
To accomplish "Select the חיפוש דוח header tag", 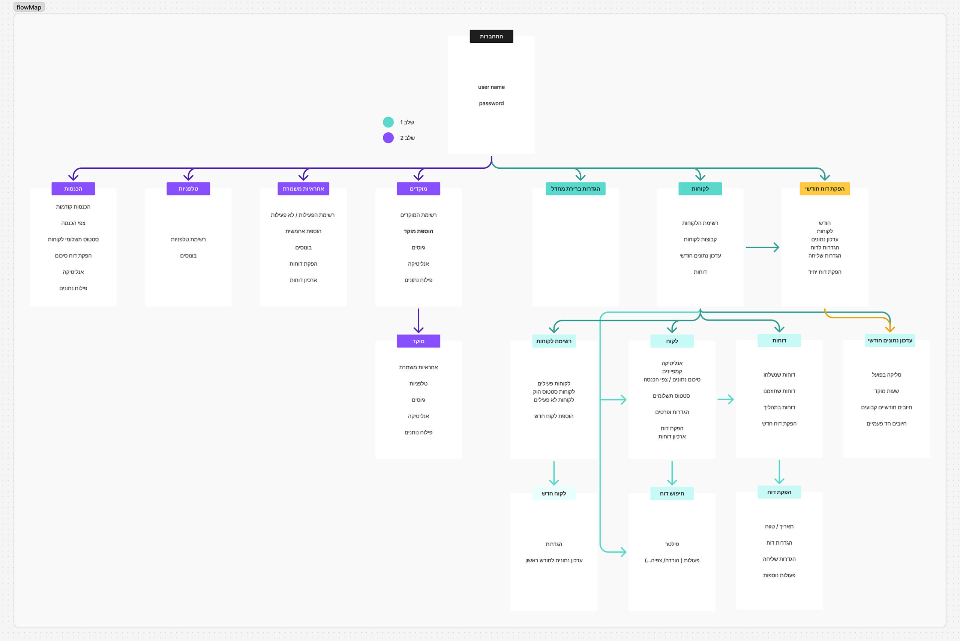I will coord(672,494).
